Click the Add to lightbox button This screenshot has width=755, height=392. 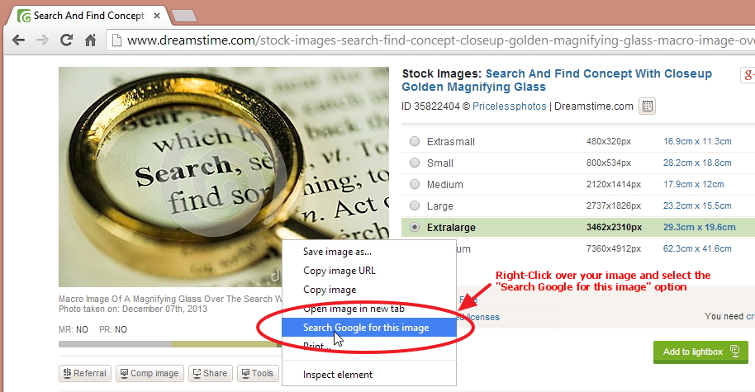[x=700, y=352]
